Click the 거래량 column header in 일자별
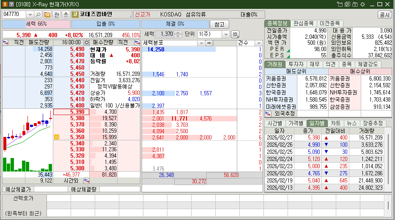395x220 pixels. (367, 131)
